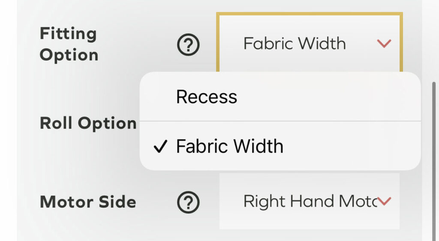This screenshot has height=241, width=439.
Task: Open the Right Hand Motor dropdown
Action: (309, 201)
